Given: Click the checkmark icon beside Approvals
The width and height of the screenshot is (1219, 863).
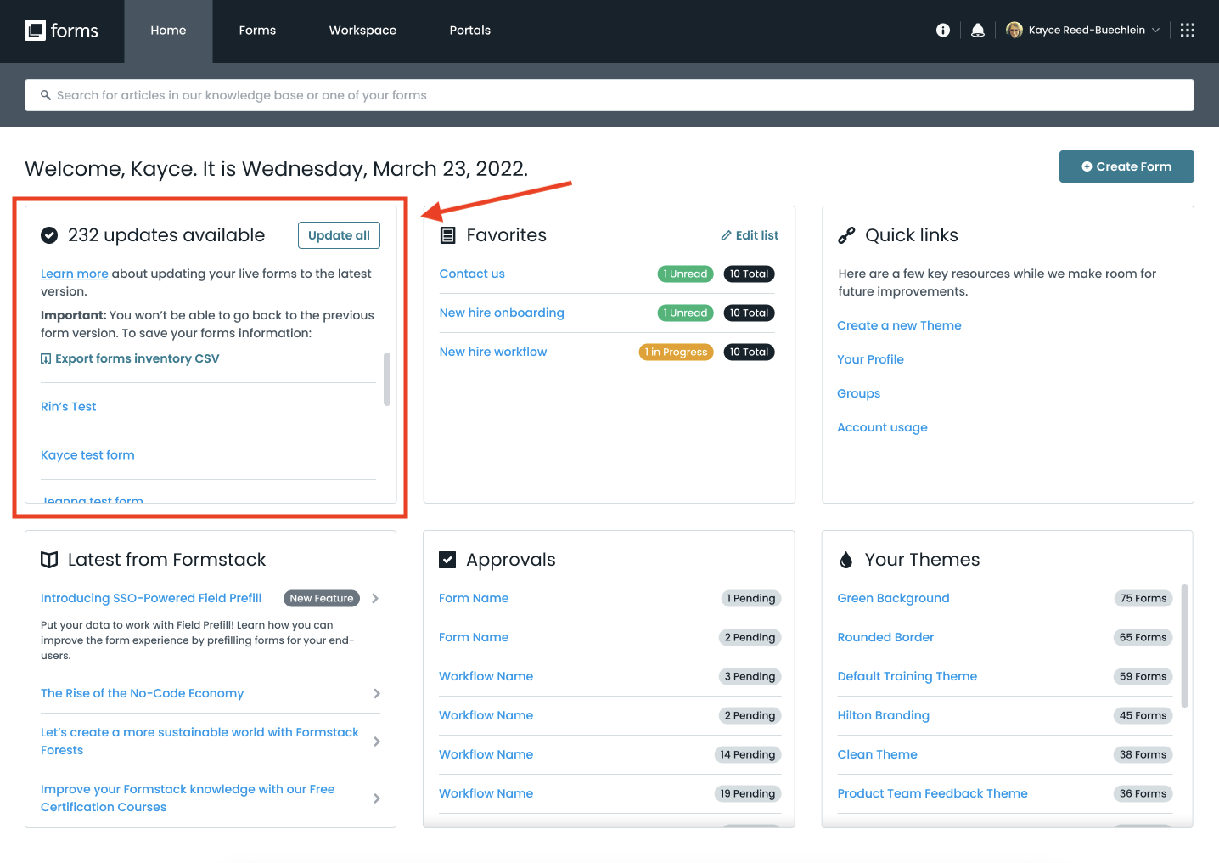Looking at the screenshot, I should pyautogui.click(x=447, y=559).
